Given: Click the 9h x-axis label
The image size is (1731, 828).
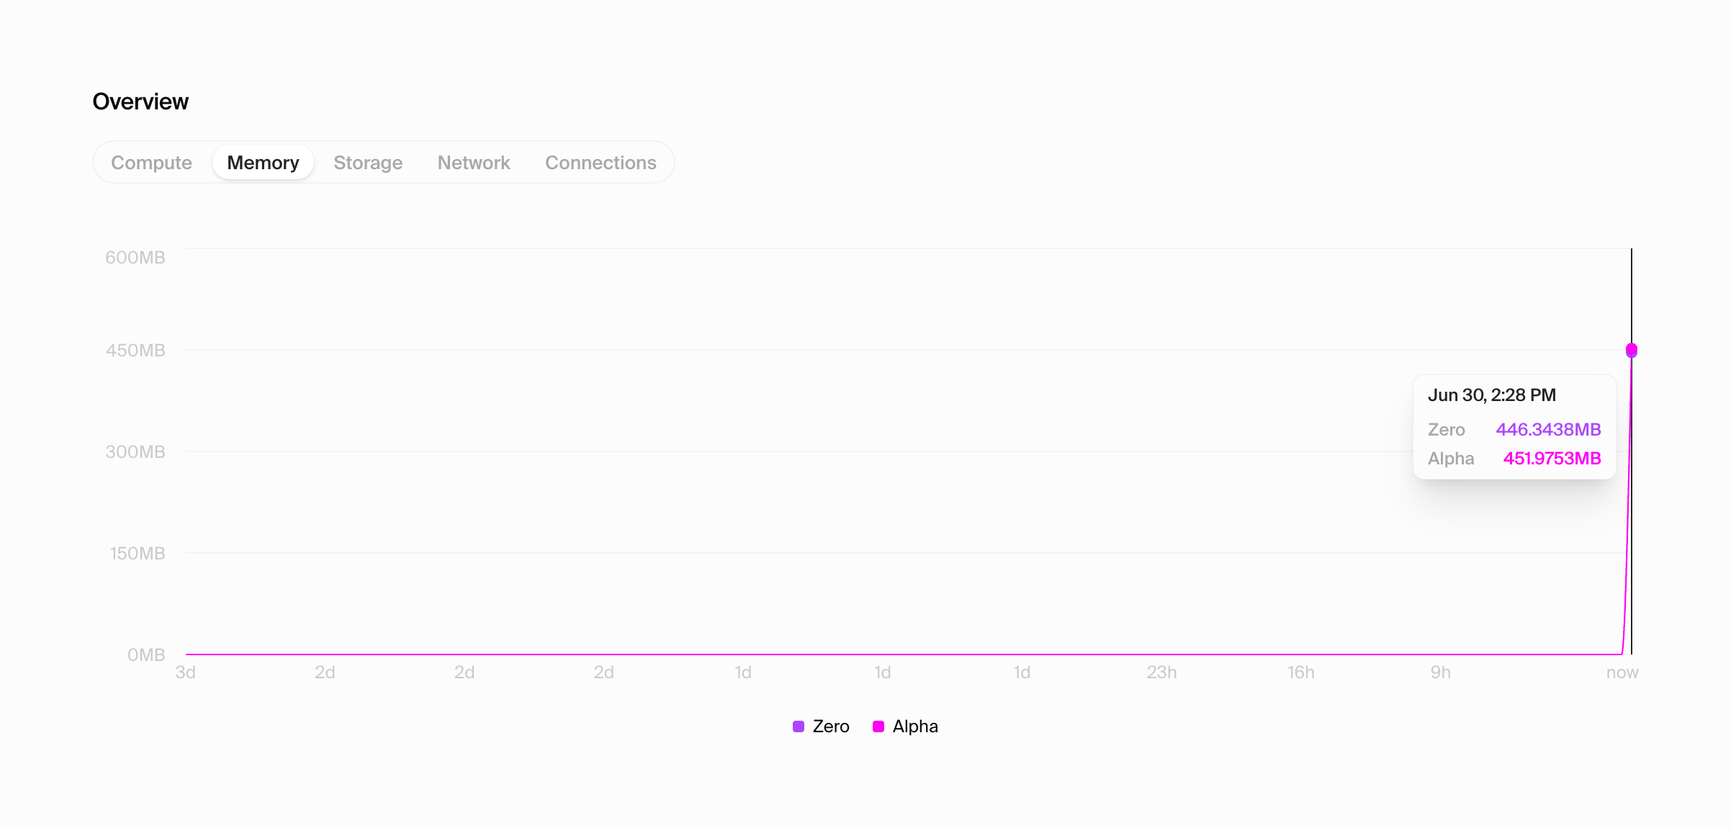Looking at the screenshot, I should (x=1440, y=672).
